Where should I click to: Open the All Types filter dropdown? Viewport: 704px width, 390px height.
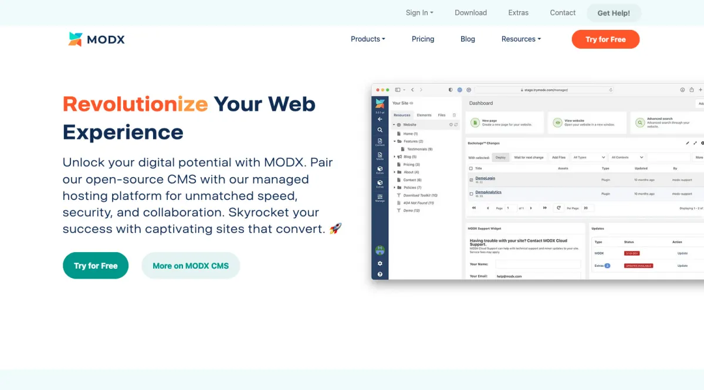[x=589, y=157]
